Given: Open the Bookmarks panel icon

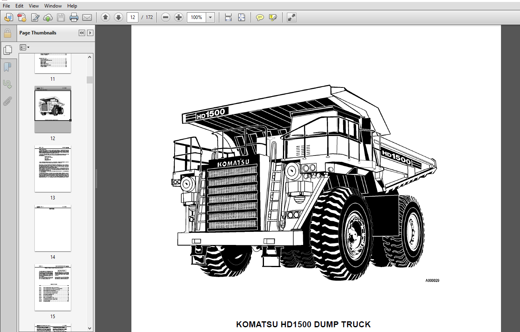Looking at the screenshot, I should click(x=8, y=67).
